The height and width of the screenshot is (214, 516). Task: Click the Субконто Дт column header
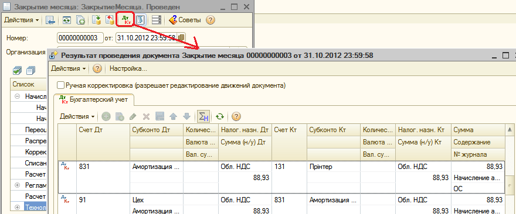[157, 130]
